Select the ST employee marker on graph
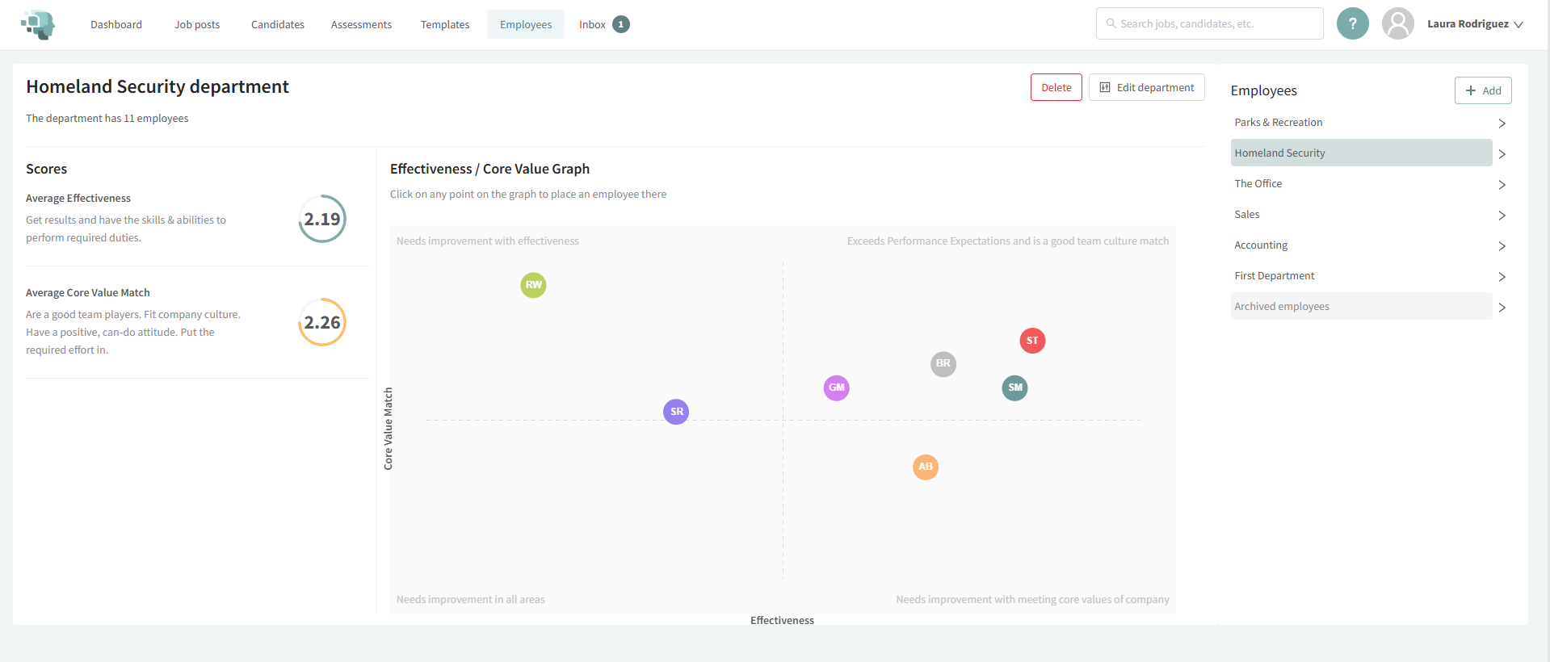1550x662 pixels. coord(1032,341)
